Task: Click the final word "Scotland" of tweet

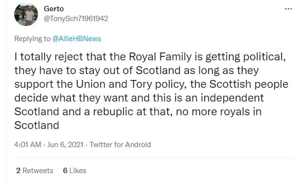Action: [36, 125]
